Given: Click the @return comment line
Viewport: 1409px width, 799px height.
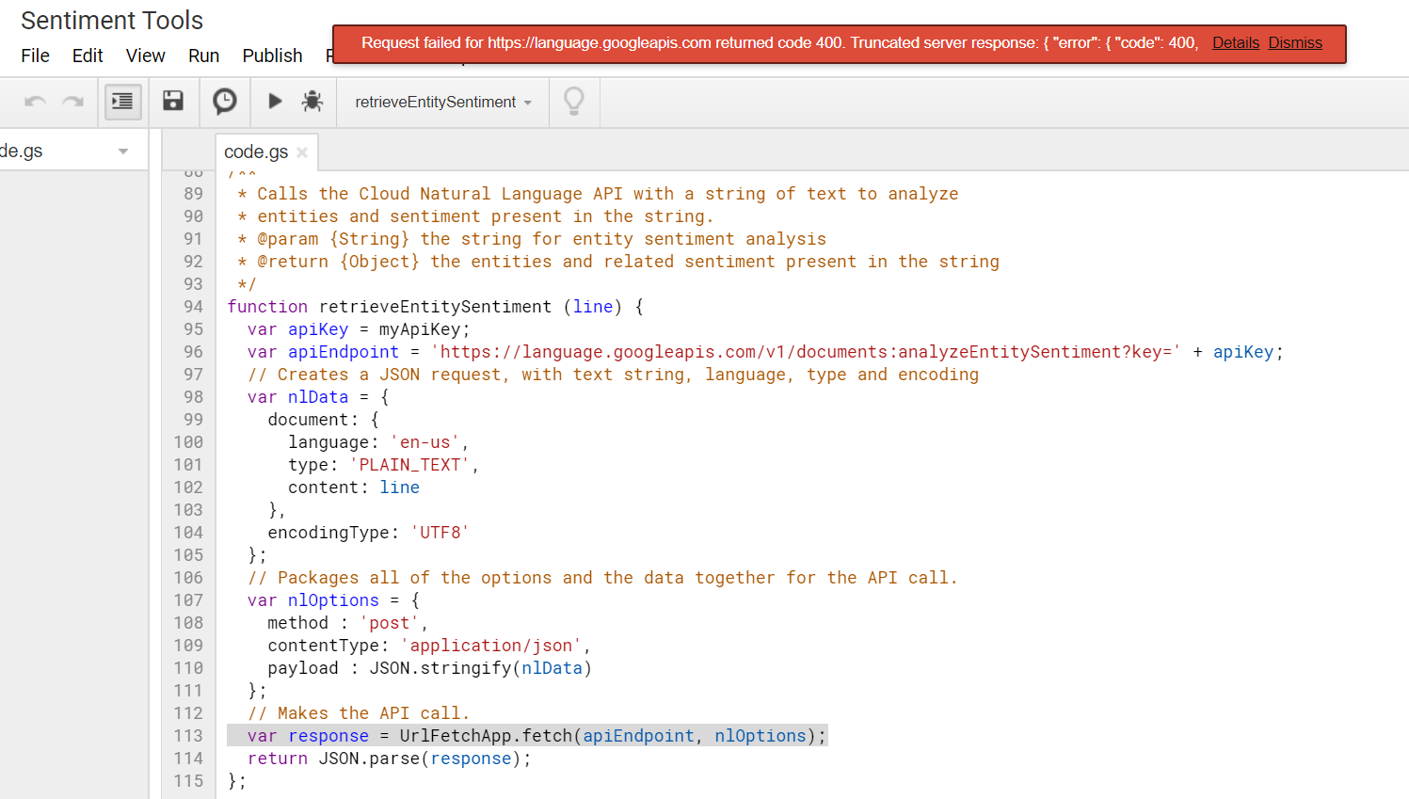Looking at the screenshot, I should tap(618, 262).
